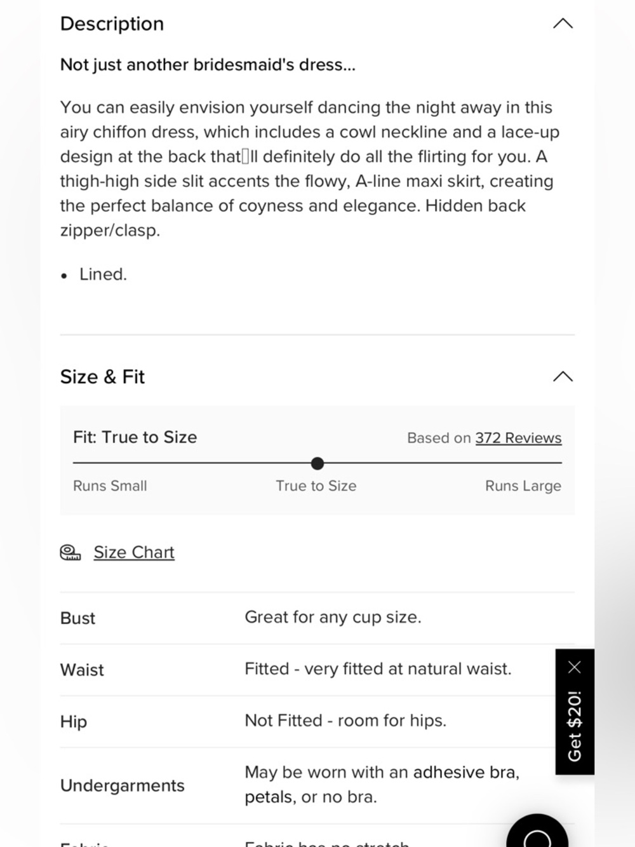Click the Fit: True to Size text
Screen dimensions: 635x847
tap(135, 437)
